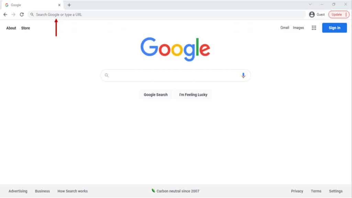Open the Google apps grid
Image resolution: width=352 pixels, height=198 pixels.
pyautogui.click(x=314, y=28)
